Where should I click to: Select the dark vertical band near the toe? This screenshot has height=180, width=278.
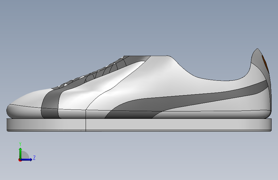(50, 104)
